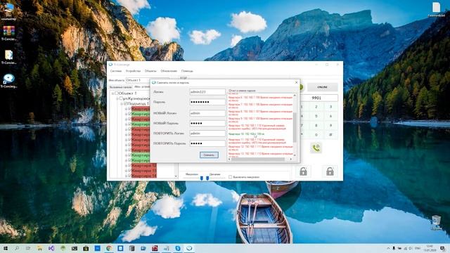Close the change login and password dialog

tap(296, 82)
